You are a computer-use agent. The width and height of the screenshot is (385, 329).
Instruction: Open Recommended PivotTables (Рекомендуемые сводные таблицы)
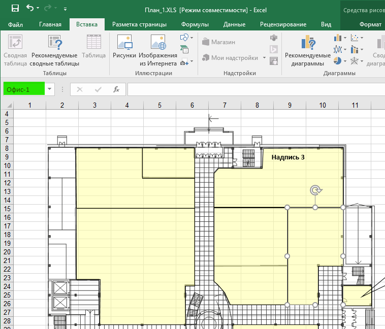pos(54,51)
